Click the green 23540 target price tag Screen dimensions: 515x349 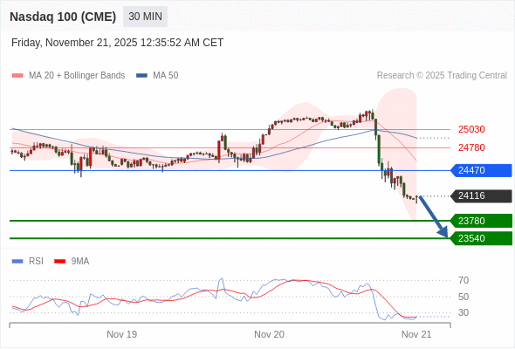coord(481,238)
